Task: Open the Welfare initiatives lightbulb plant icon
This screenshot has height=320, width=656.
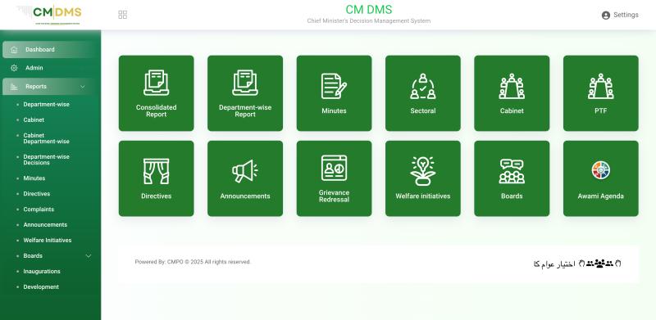Action: pos(423,171)
